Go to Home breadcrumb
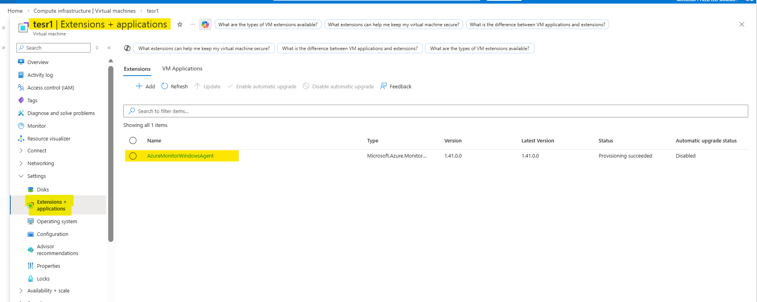Viewport: 757px width, 302px height. (x=15, y=11)
